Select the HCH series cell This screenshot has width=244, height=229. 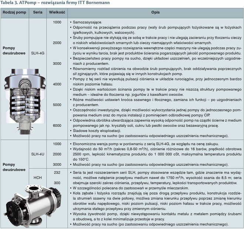click(x=37, y=178)
